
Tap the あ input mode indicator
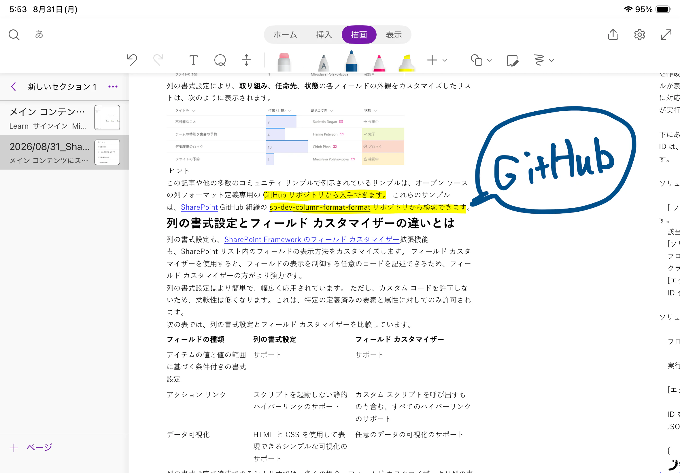pyautogui.click(x=39, y=34)
